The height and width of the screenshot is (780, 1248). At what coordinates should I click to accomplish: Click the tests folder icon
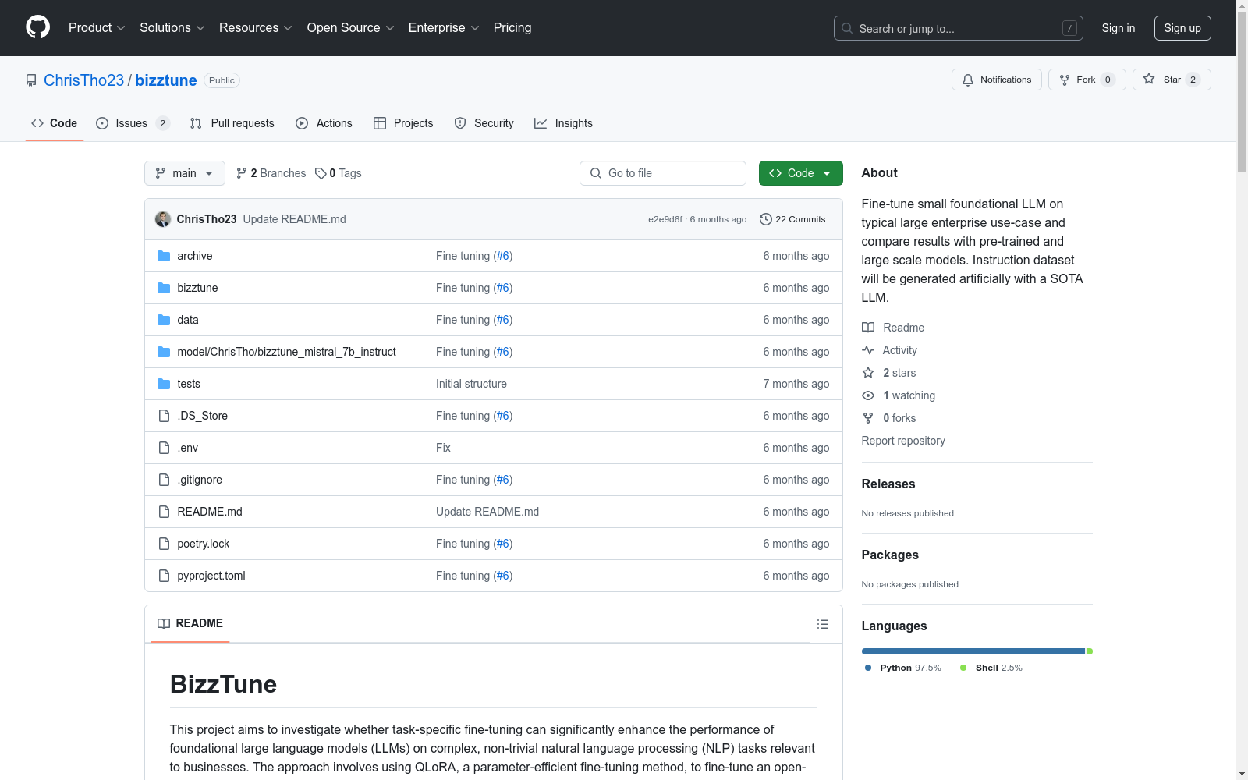tap(164, 384)
